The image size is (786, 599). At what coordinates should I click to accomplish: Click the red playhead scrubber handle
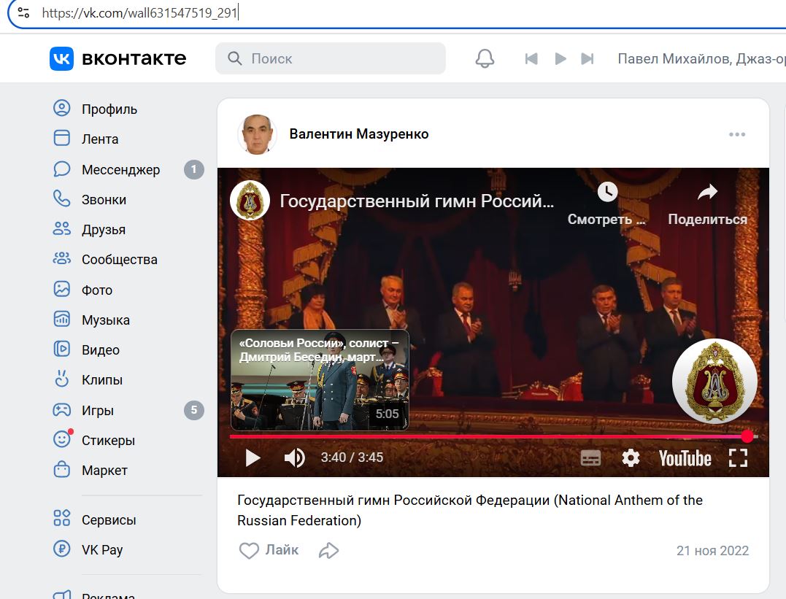click(x=747, y=436)
